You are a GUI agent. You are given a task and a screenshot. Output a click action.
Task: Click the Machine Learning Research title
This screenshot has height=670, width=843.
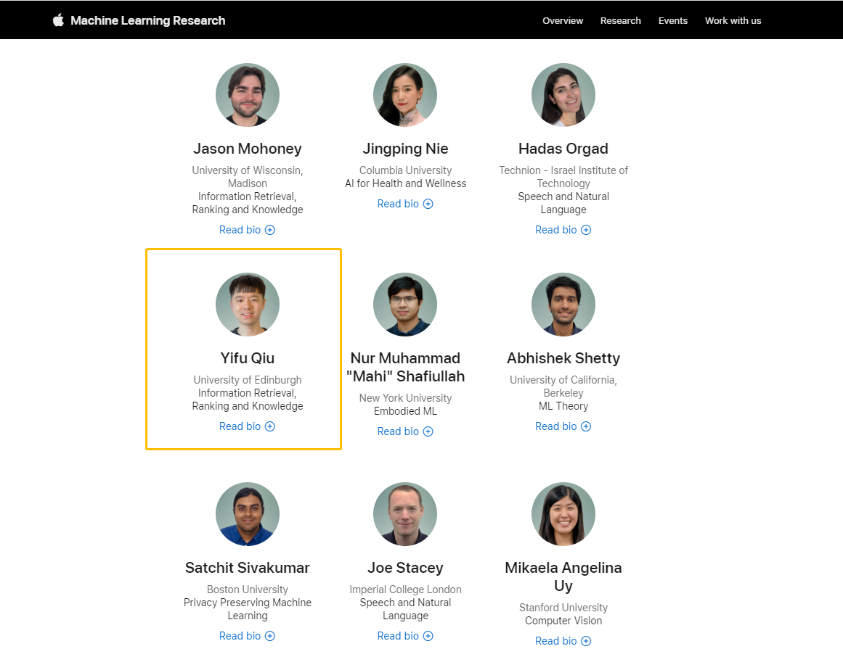[x=147, y=20]
